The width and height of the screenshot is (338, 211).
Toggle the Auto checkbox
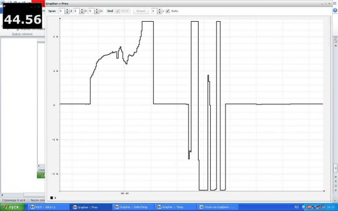coord(168,11)
